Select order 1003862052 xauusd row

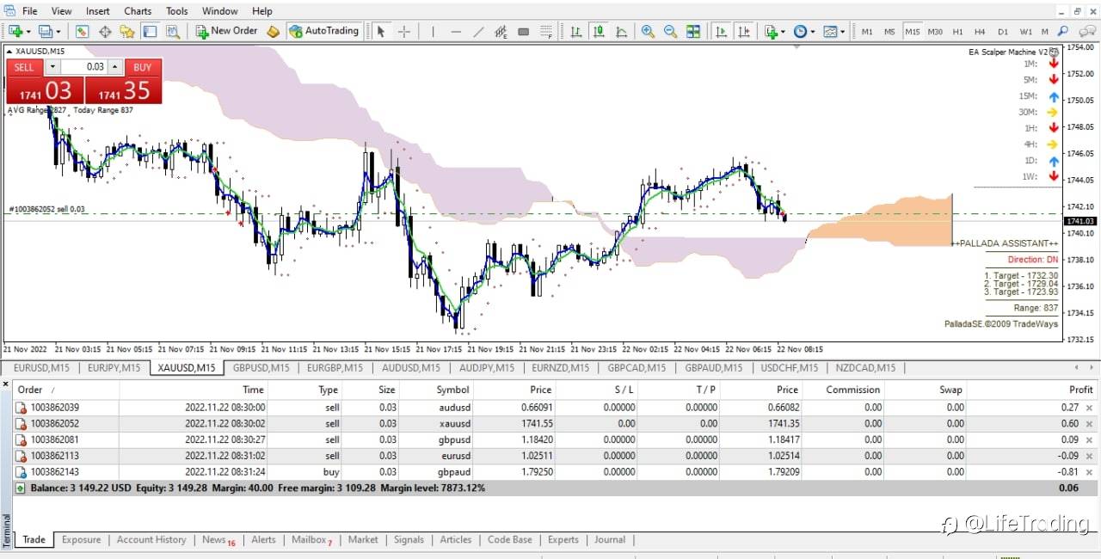pos(556,423)
